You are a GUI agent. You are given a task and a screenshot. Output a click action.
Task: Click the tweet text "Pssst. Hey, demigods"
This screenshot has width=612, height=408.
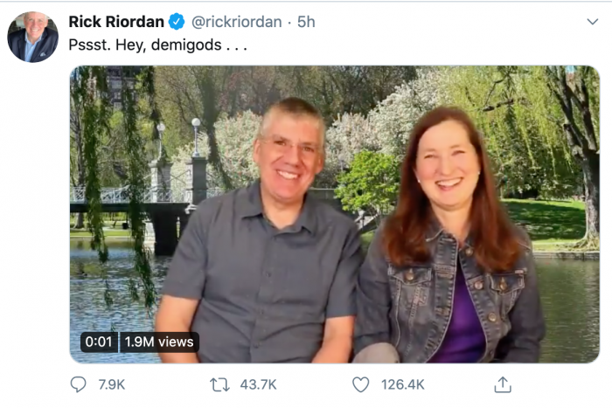tap(157, 45)
